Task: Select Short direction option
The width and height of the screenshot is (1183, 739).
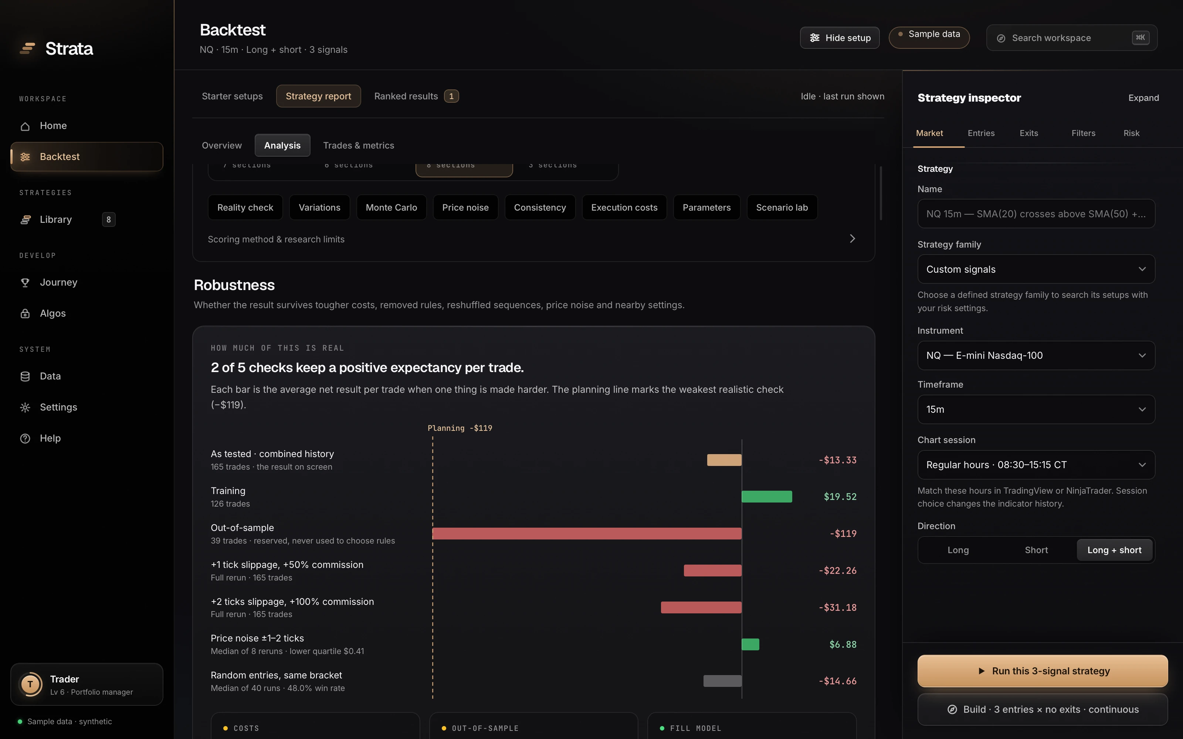Action: [1036, 550]
